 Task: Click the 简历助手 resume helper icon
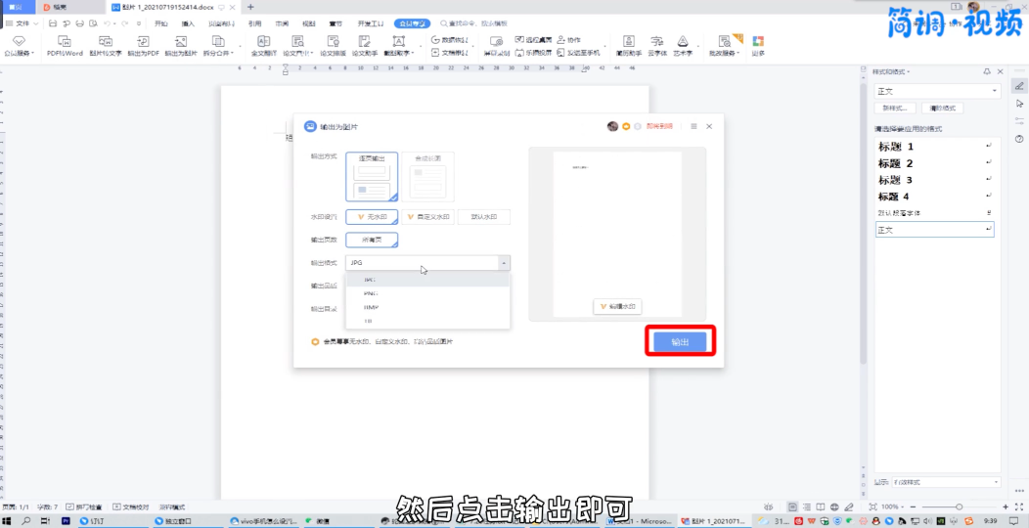coord(628,45)
